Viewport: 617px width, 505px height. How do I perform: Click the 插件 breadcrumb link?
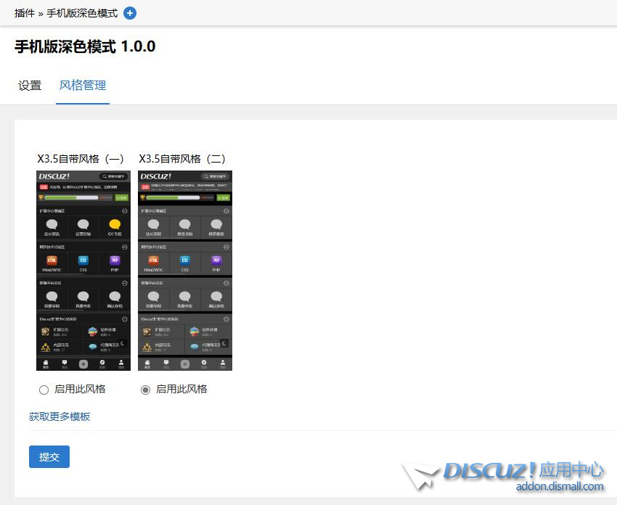click(25, 13)
